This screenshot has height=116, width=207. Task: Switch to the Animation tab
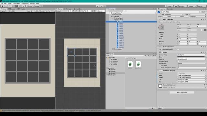click(x=21, y=9)
